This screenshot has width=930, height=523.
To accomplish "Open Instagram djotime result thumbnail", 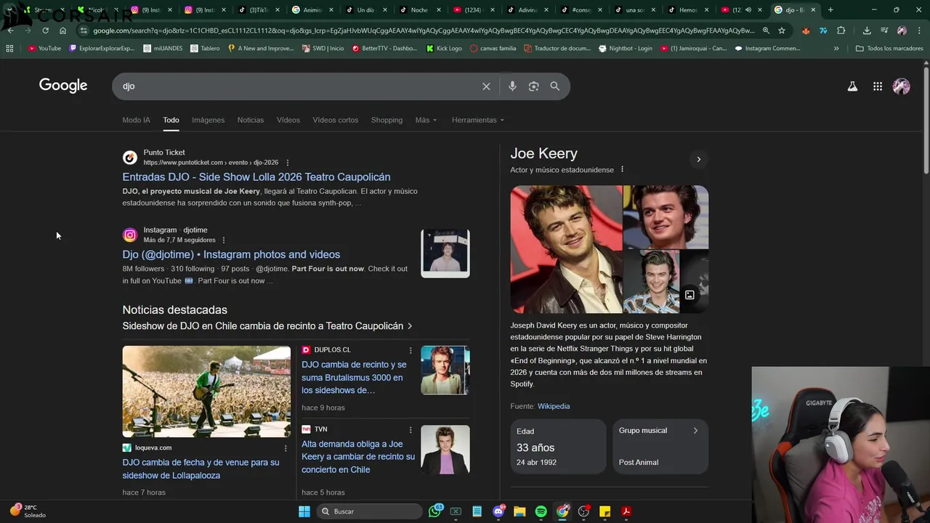I will point(445,254).
